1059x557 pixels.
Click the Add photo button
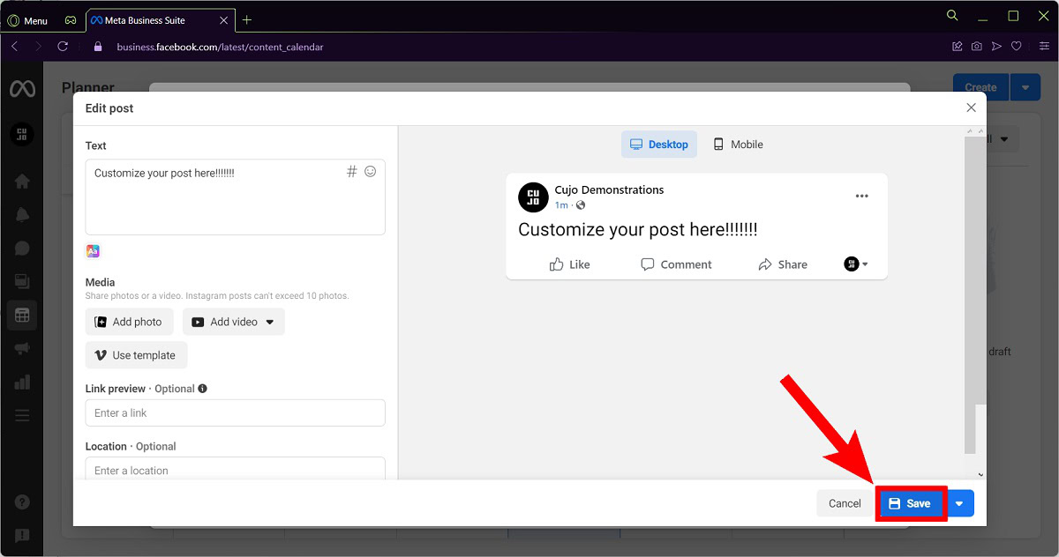coord(129,323)
